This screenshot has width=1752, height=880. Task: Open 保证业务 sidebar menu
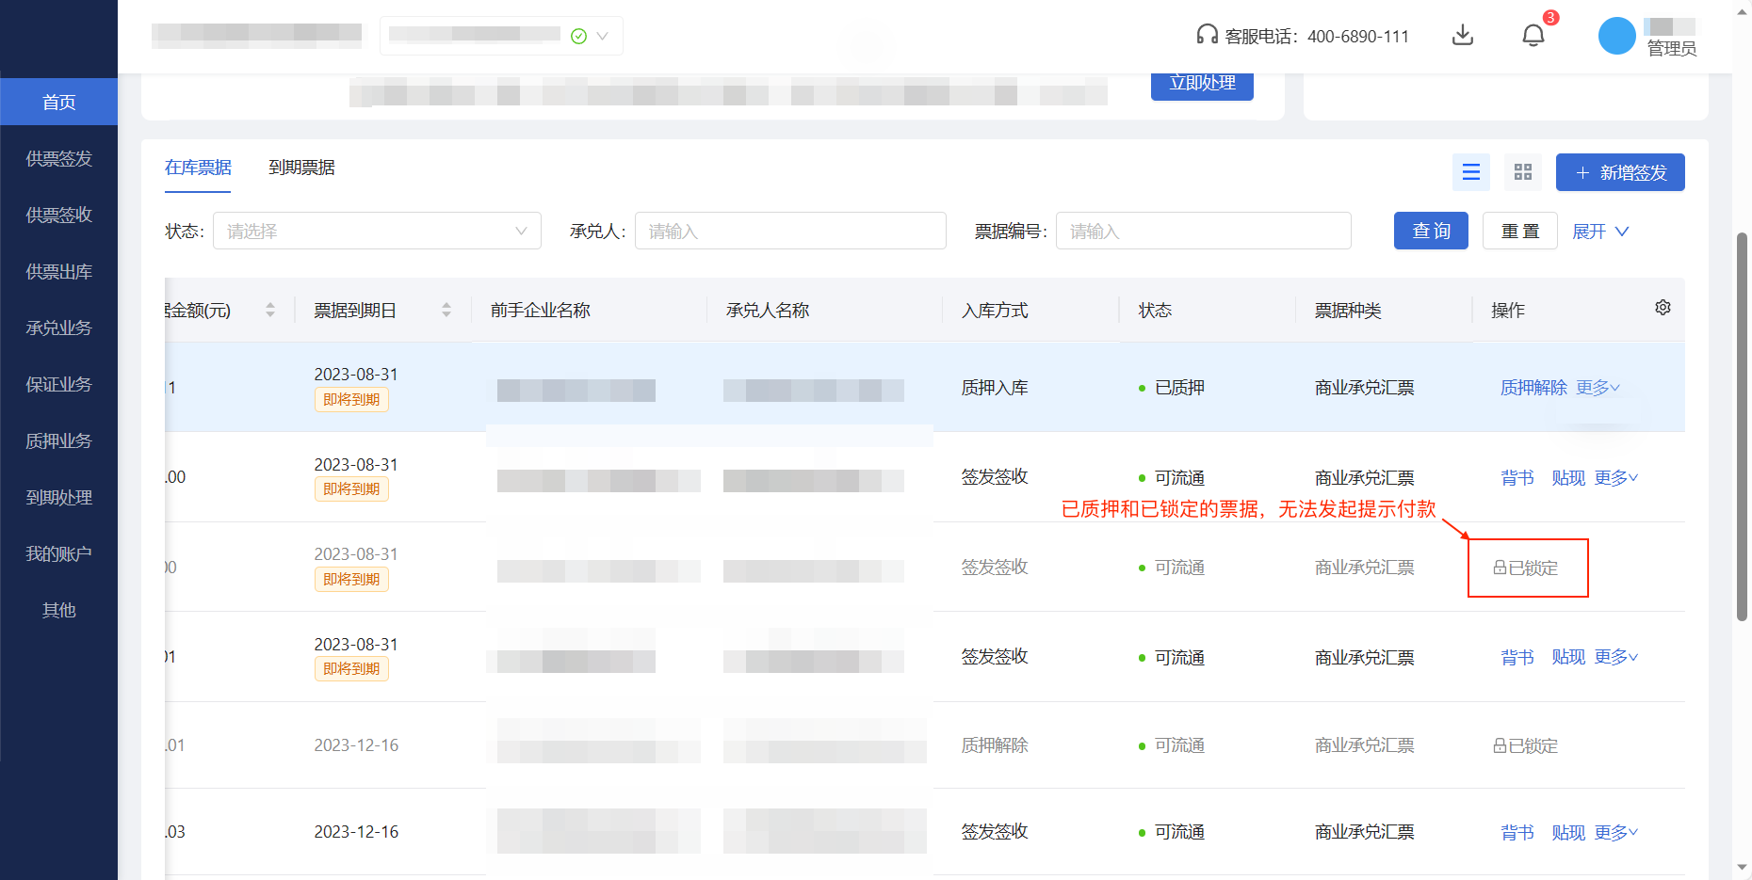tap(58, 384)
